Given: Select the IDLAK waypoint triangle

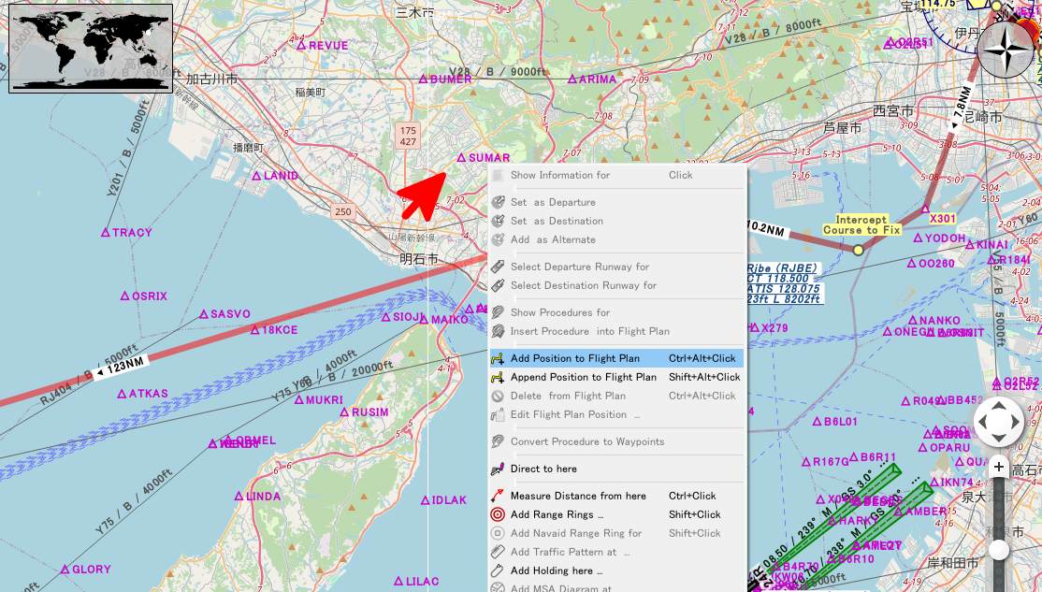Looking at the screenshot, I should point(425,500).
